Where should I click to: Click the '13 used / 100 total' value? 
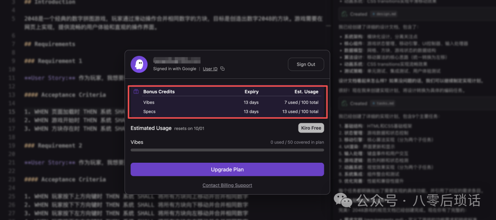point(300,111)
